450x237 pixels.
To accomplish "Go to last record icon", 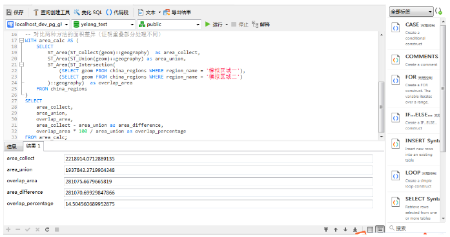I will pos(355,229).
